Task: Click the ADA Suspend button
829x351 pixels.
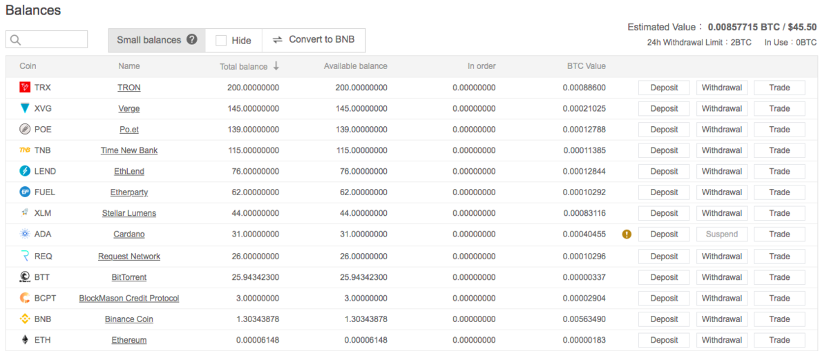Action: [722, 234]
